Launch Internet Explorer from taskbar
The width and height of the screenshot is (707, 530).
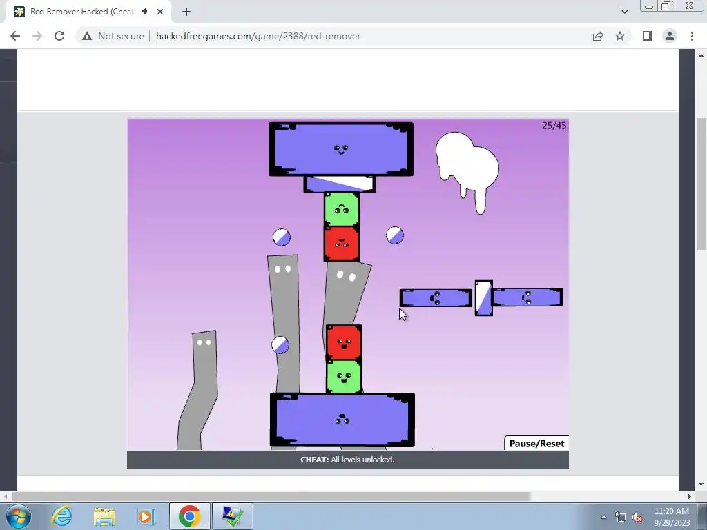(x=61, y=516)
